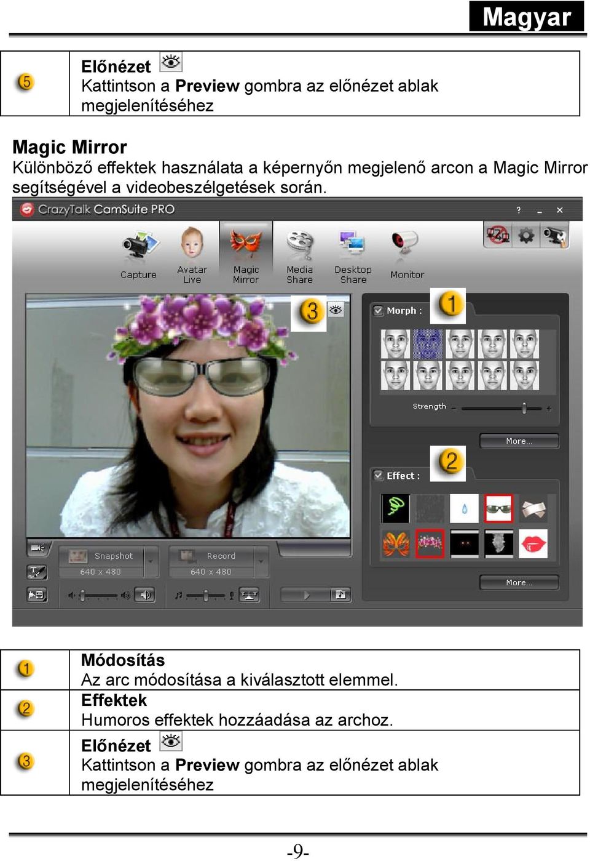Pick the first morph face in top row
Viewport: 590px width, 861px height.
[395, 344]
